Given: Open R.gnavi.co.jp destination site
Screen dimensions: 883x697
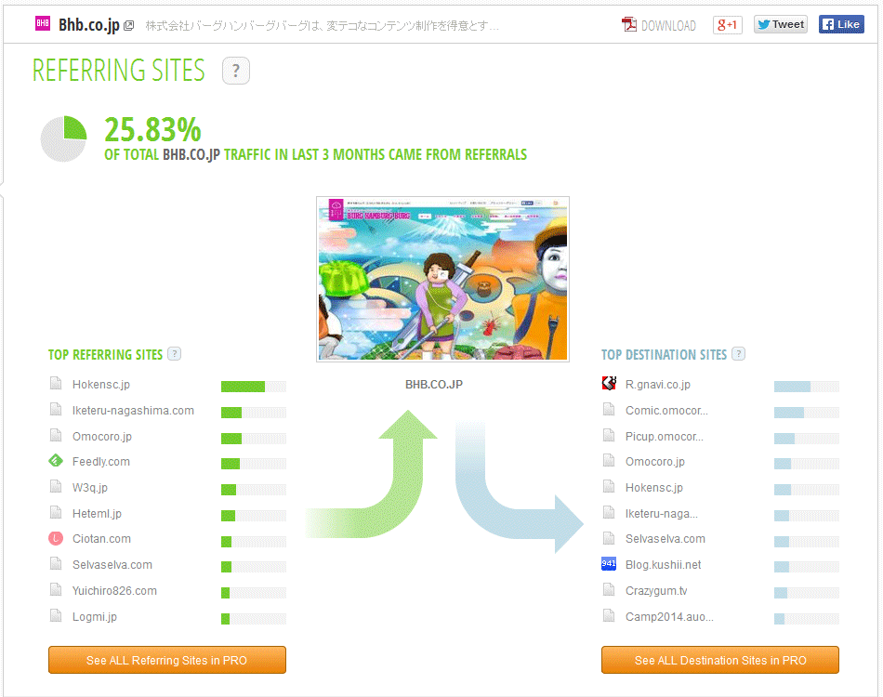Looking at the screenshot, I should point(658,385).
